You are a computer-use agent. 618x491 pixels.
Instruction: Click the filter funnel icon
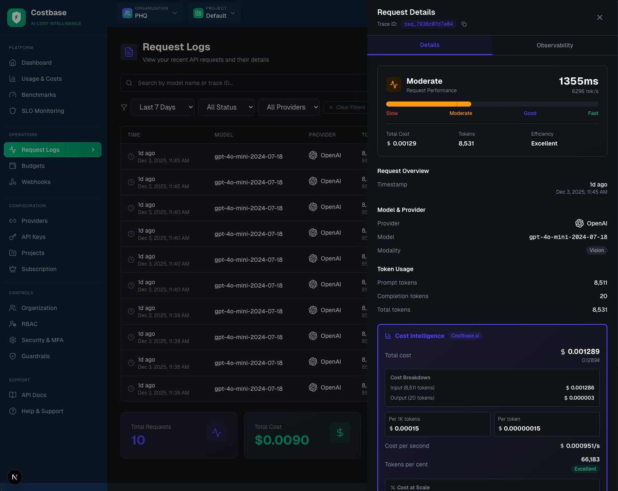click(x=124, y=107)
